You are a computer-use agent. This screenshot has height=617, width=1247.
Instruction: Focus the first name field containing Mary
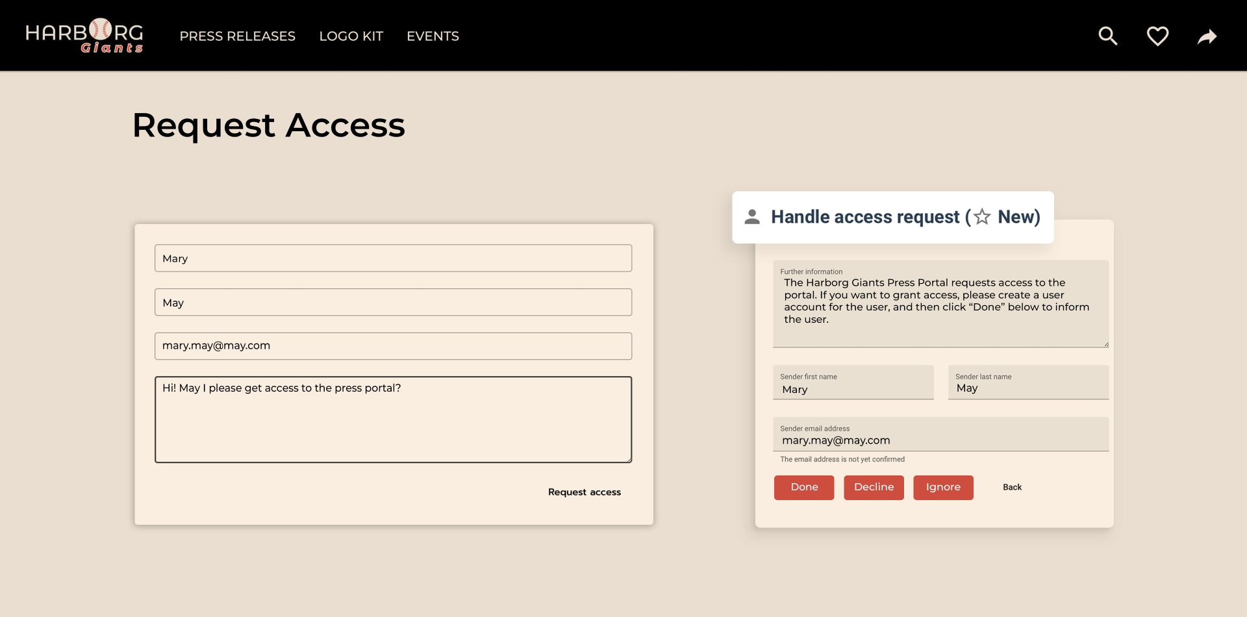click(x=393, y=258)
